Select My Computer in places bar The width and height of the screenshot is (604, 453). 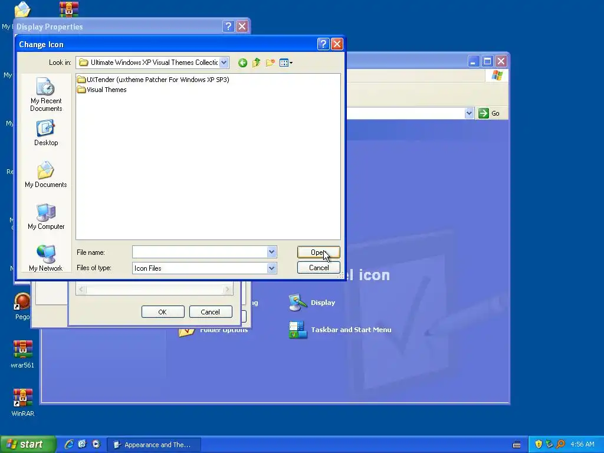coord(46,216)
